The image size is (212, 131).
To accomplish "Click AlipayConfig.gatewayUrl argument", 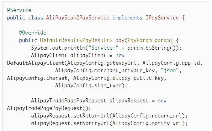I will (102, 63).
